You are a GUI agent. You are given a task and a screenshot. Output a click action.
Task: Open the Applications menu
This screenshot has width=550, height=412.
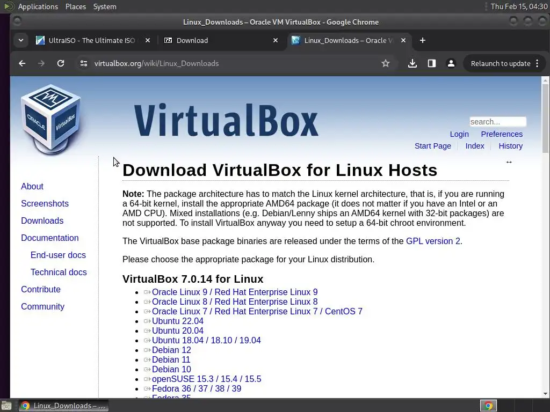pyautogui.click(x=38, y=6)
